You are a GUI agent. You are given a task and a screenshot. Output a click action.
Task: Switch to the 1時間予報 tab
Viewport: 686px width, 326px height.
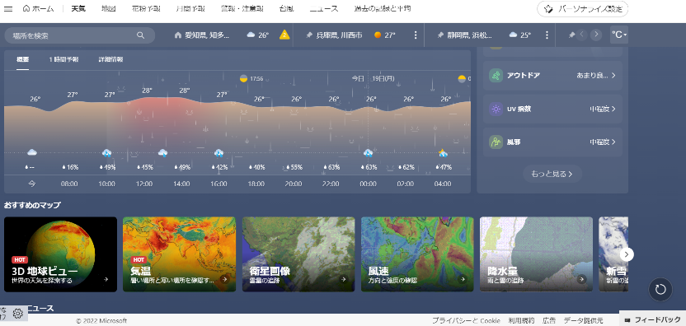(63, 59)
